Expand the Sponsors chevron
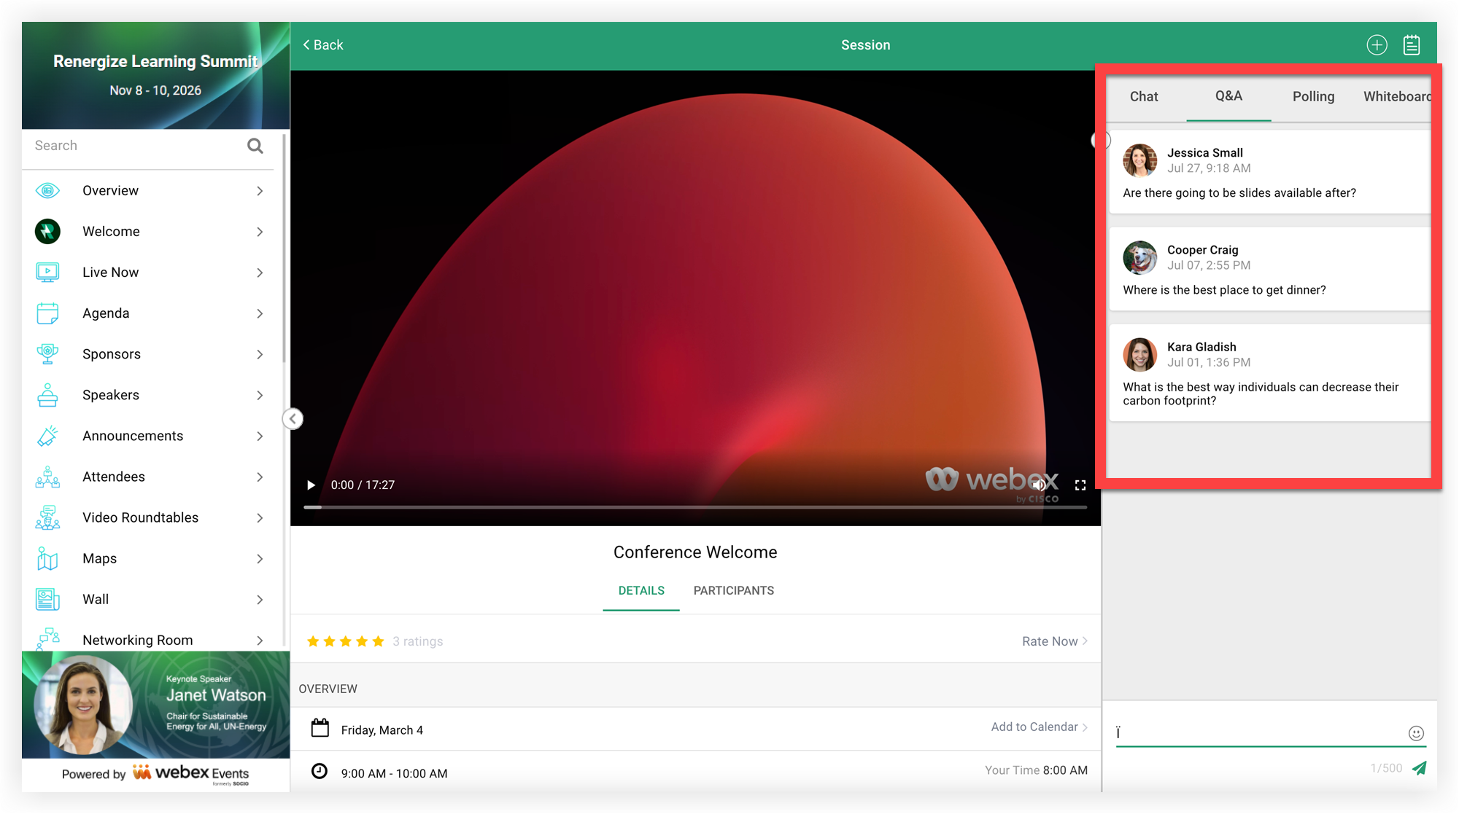Screen dimensions: 1459x814 [260, 354]
